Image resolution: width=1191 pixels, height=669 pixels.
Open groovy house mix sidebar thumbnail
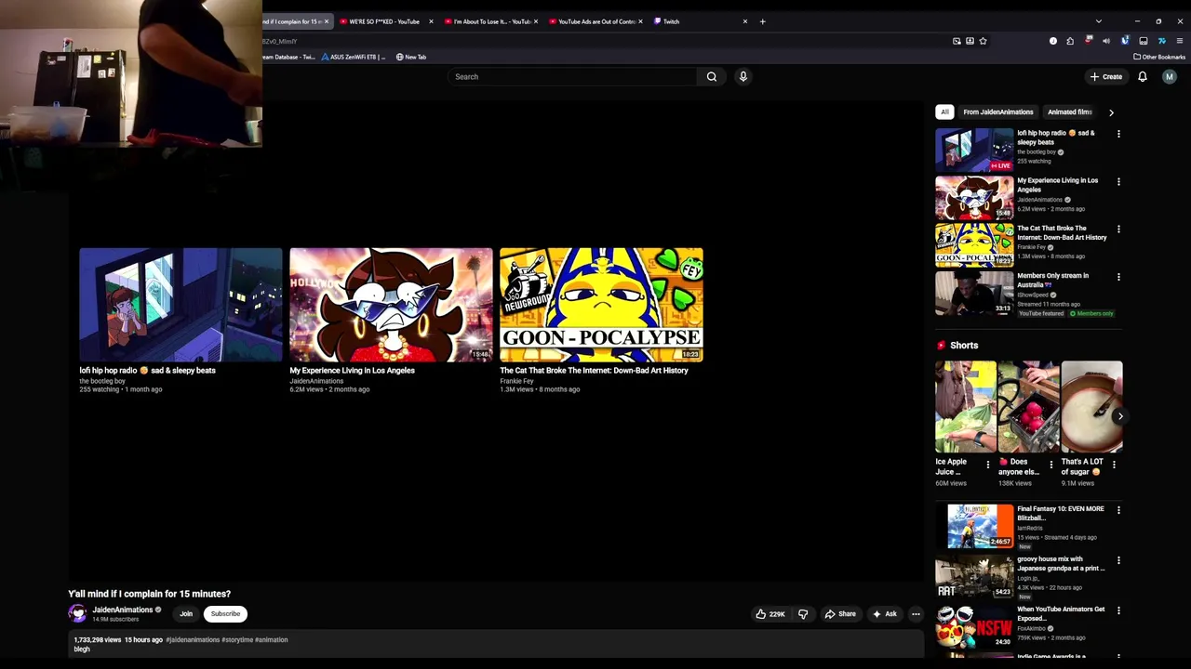(974, 577)
